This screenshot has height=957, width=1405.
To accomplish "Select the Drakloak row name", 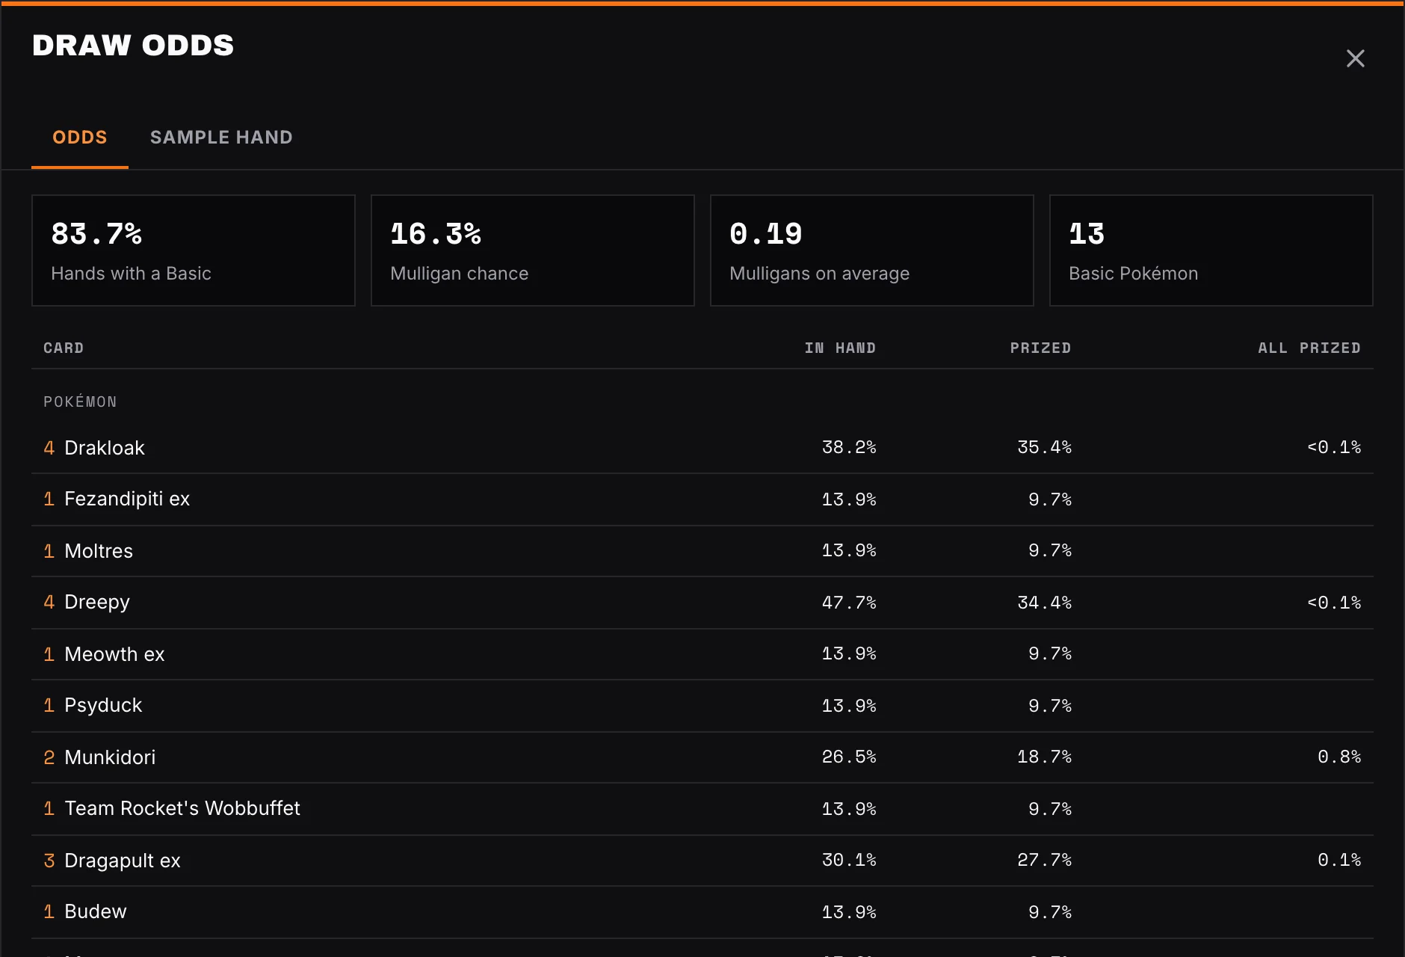I will [x=105, y=448].
